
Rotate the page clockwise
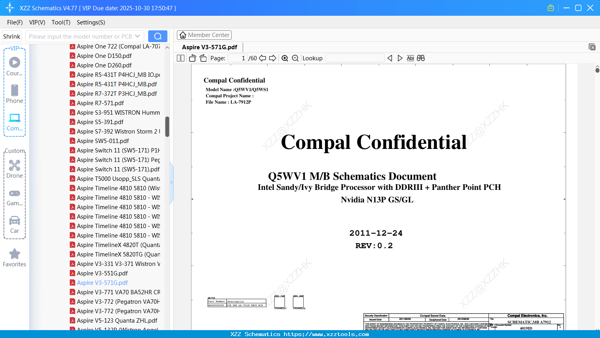pos(203,58)
